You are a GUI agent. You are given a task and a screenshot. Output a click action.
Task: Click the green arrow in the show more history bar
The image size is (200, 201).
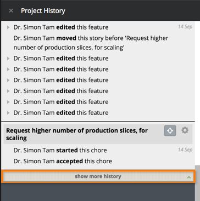click(x=189, y=177)
